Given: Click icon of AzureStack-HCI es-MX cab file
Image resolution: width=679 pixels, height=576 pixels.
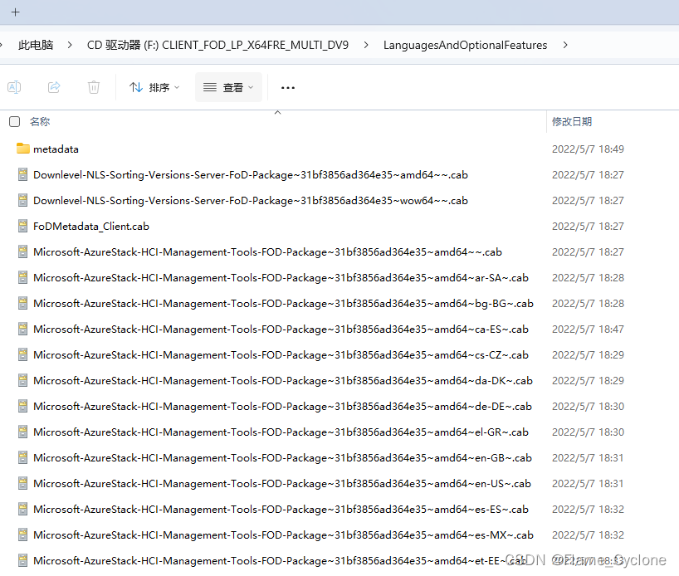Looking at the screenshot, I should 23,535.
